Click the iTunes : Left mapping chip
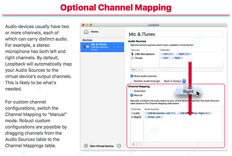Viewport: 232px width, 156px height. pyautogui.click(x=154, y=117)
